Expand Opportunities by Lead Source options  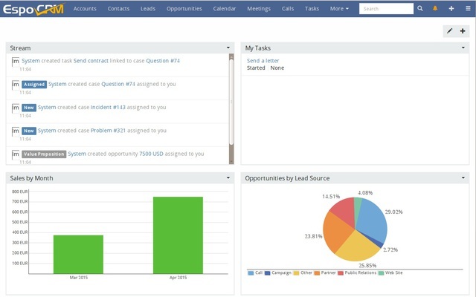464,178
